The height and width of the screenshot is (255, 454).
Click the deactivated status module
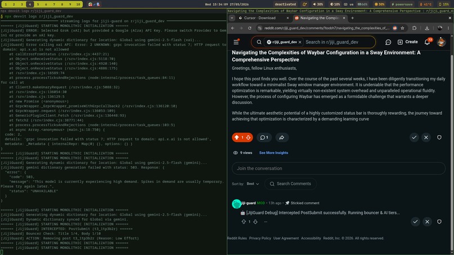point(285,5)
